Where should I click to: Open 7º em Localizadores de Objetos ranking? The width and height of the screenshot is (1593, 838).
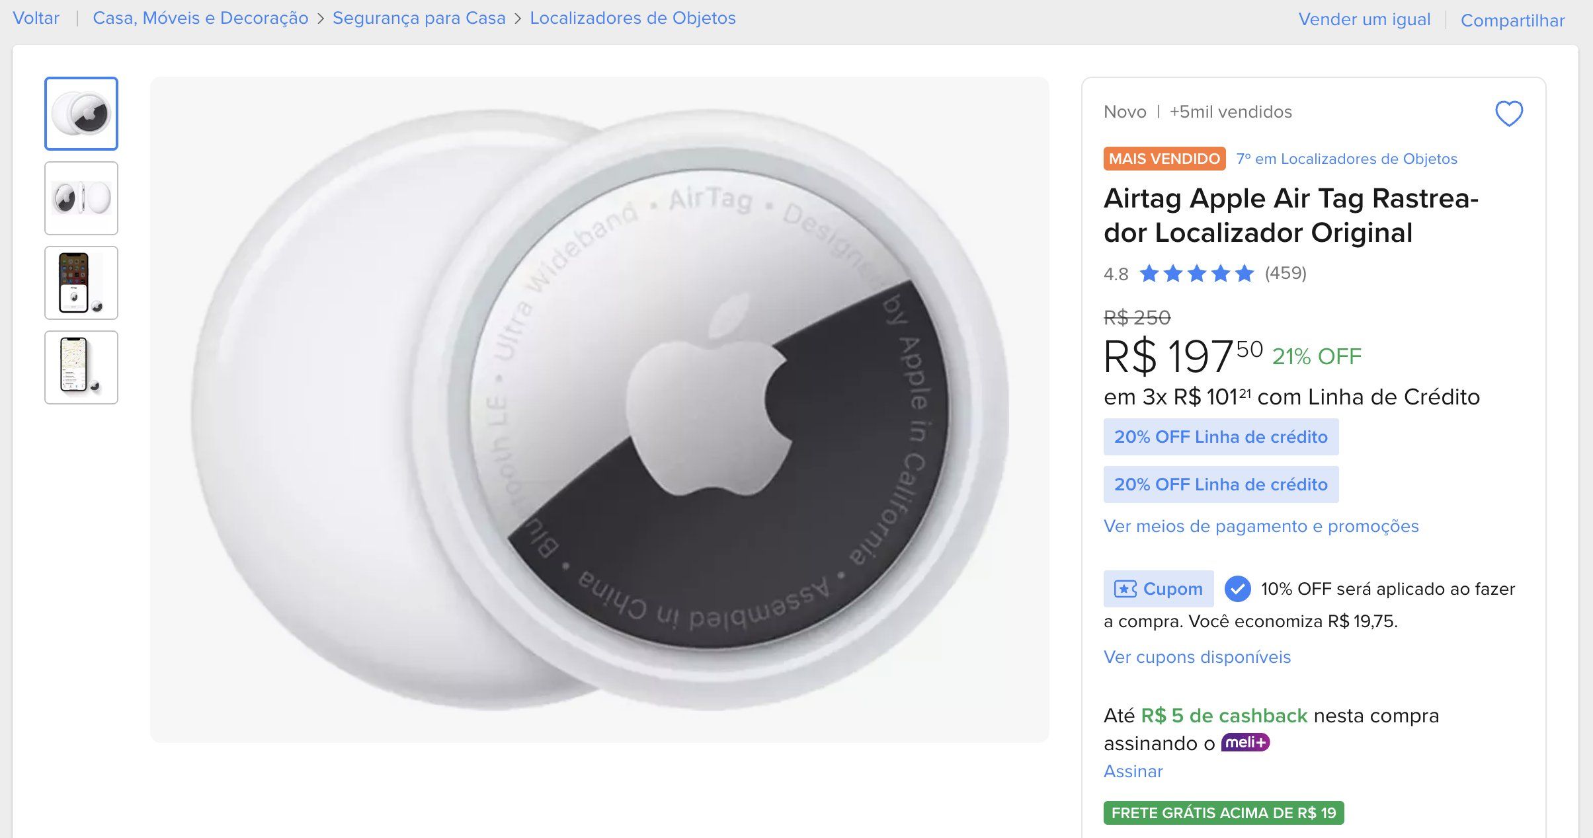[1346, 159]
